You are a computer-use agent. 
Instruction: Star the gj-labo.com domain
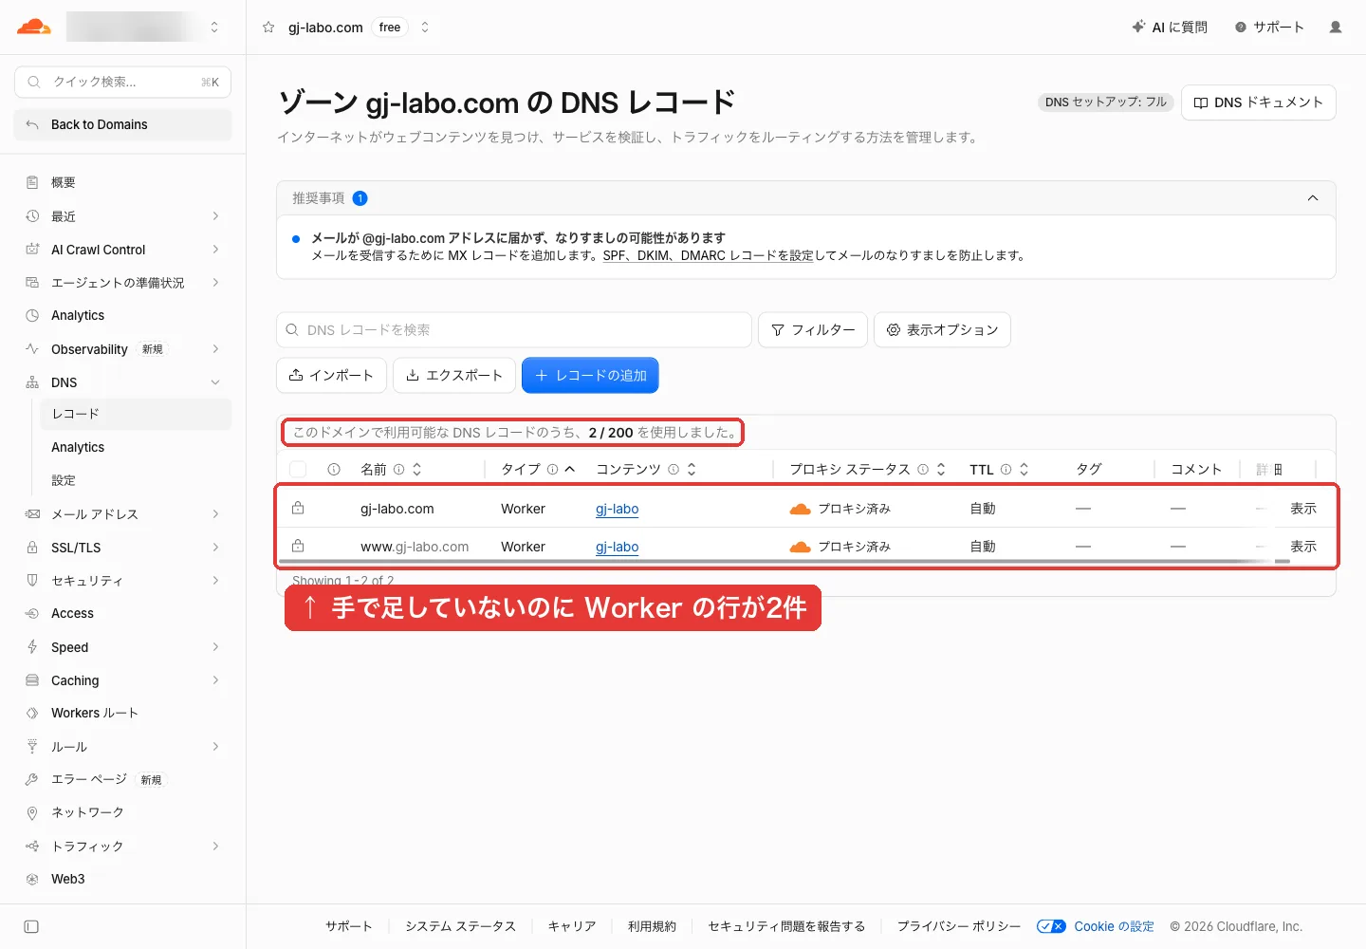click(268, 28)
